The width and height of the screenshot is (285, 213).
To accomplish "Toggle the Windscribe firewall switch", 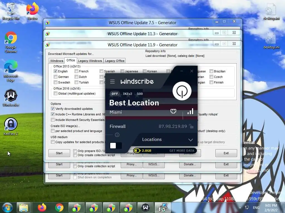I will click(116, 146).
